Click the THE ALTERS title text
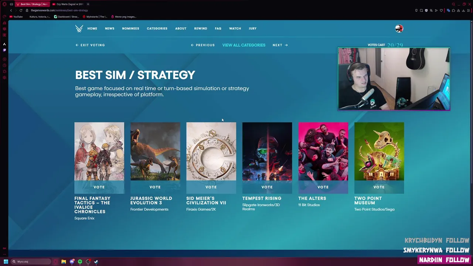Viewport: 473px width, 266px height. coord(312,198)
